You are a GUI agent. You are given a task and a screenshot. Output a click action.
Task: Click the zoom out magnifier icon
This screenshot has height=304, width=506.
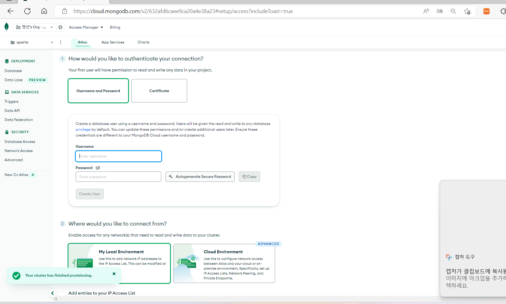point(453,11)
